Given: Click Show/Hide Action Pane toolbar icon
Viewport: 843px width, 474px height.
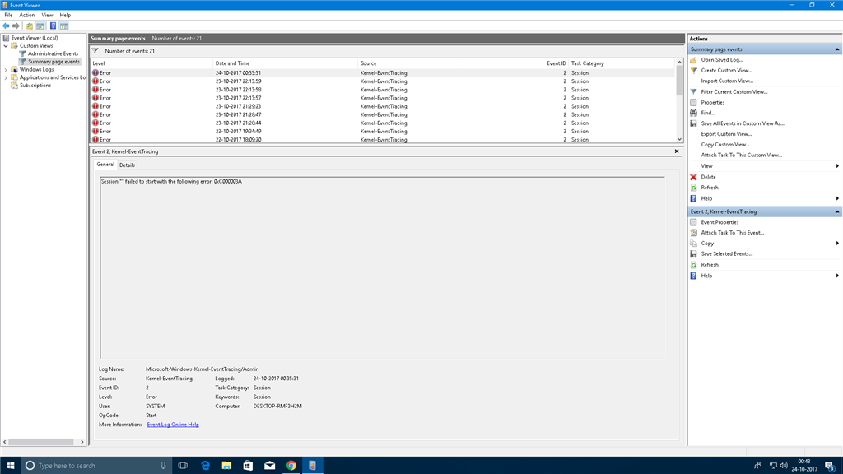Looking at the screenshot, I should (63, 26).
